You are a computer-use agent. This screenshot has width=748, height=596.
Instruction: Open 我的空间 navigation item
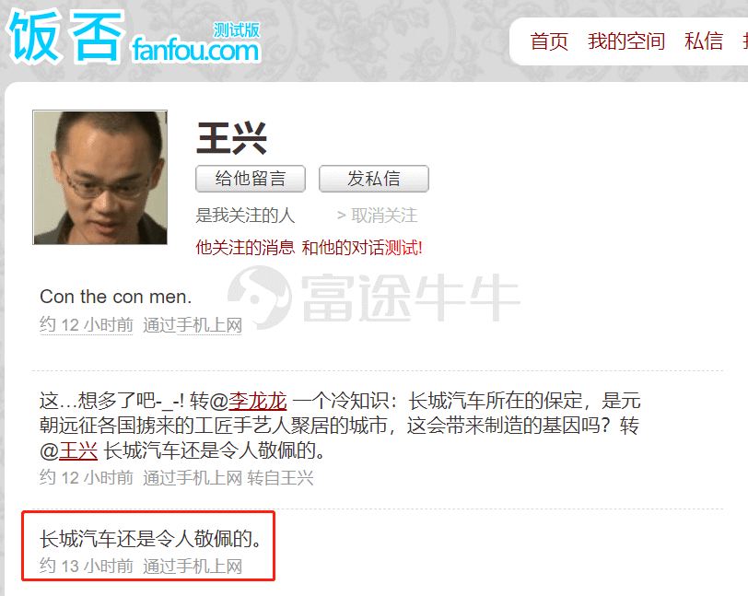click(x=626, y=41)
